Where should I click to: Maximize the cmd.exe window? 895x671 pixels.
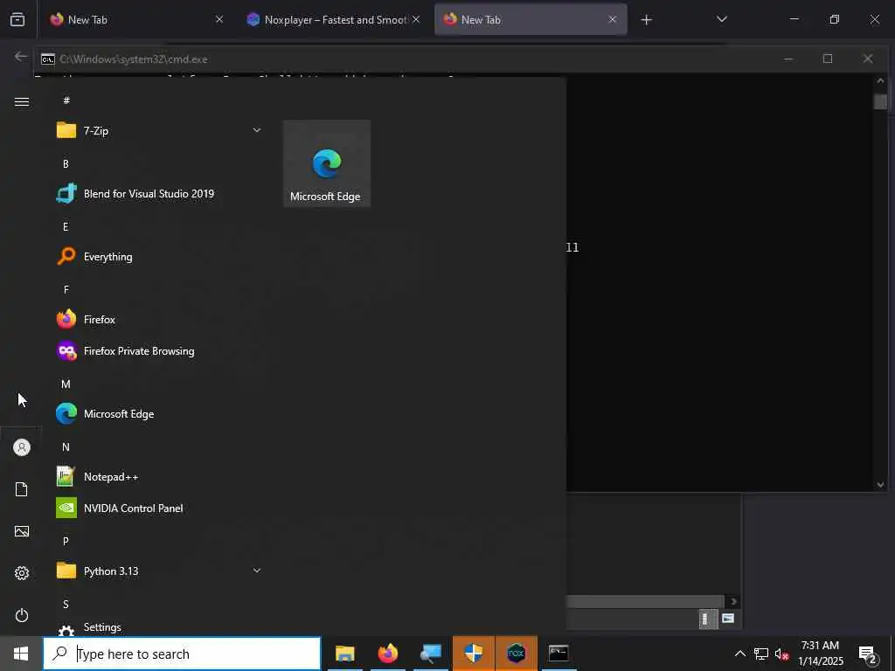pyautogui.click(x=828, y=59)
